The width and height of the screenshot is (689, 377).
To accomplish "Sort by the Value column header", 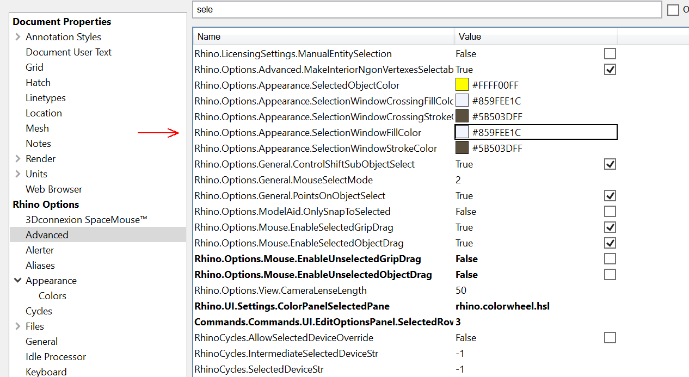I will [536, 36].
